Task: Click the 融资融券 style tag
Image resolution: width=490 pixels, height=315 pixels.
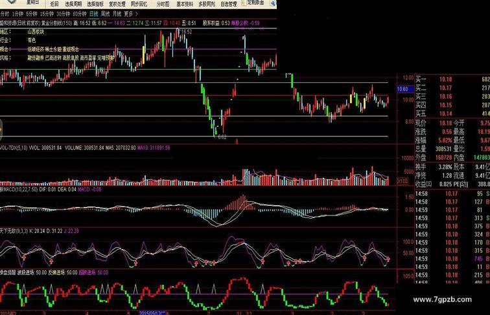Action: click(x=36, y=58)
